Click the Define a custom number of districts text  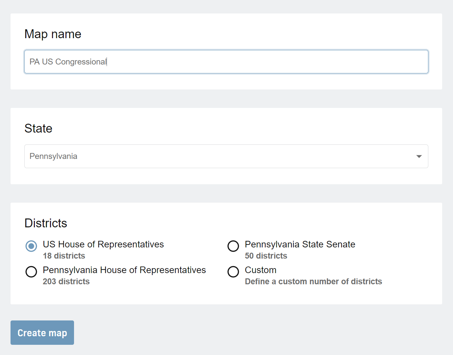pyautogui.click(x=314, y=281)
